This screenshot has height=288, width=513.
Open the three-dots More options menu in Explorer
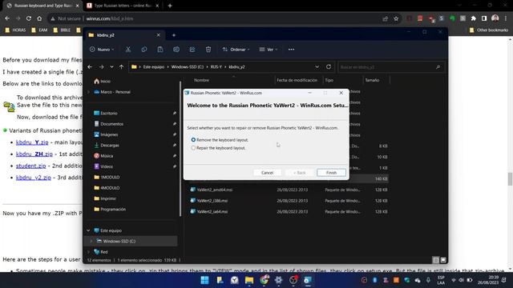[x=291, y=50]
